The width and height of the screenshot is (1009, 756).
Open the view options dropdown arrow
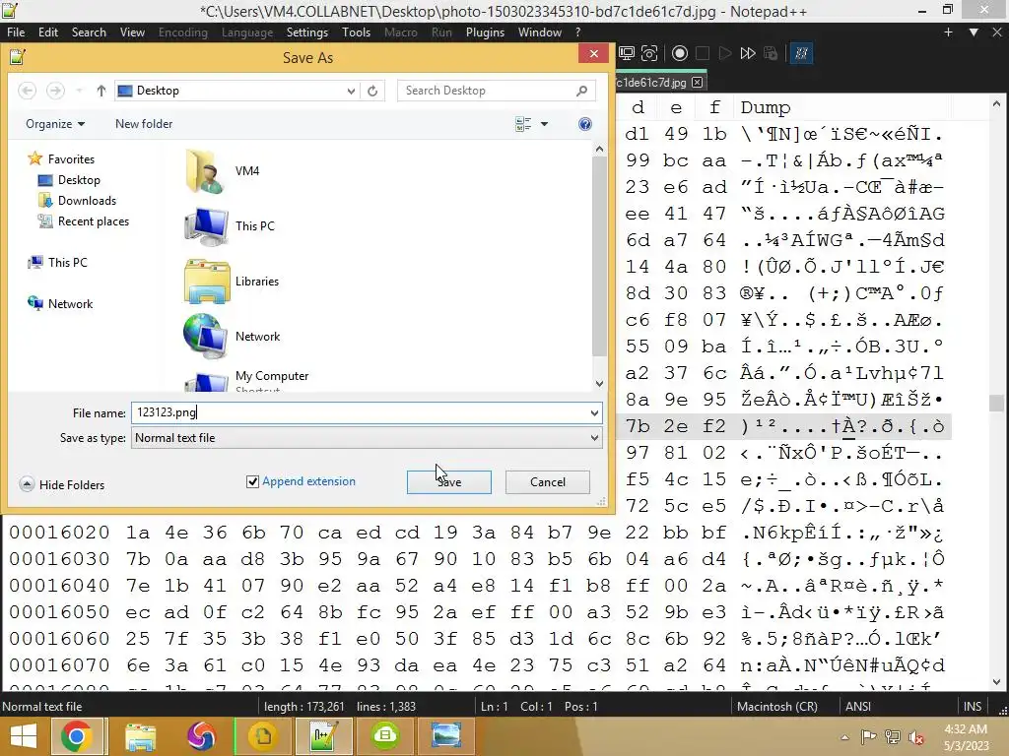click(x=544, y=124)
